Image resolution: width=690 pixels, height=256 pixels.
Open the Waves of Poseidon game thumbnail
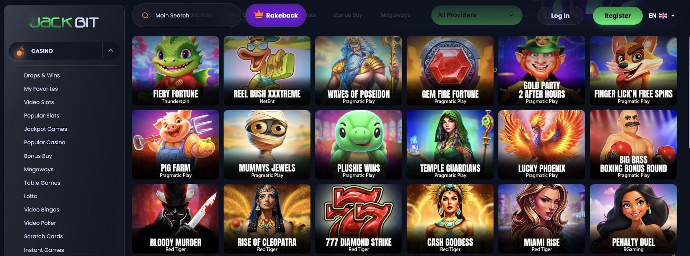point(358,71)
